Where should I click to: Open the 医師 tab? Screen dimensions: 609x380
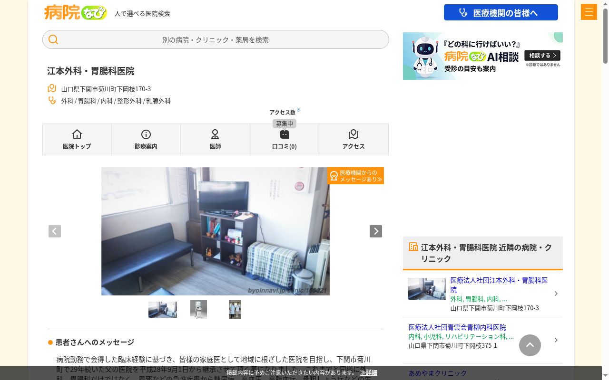coord(215,139)
